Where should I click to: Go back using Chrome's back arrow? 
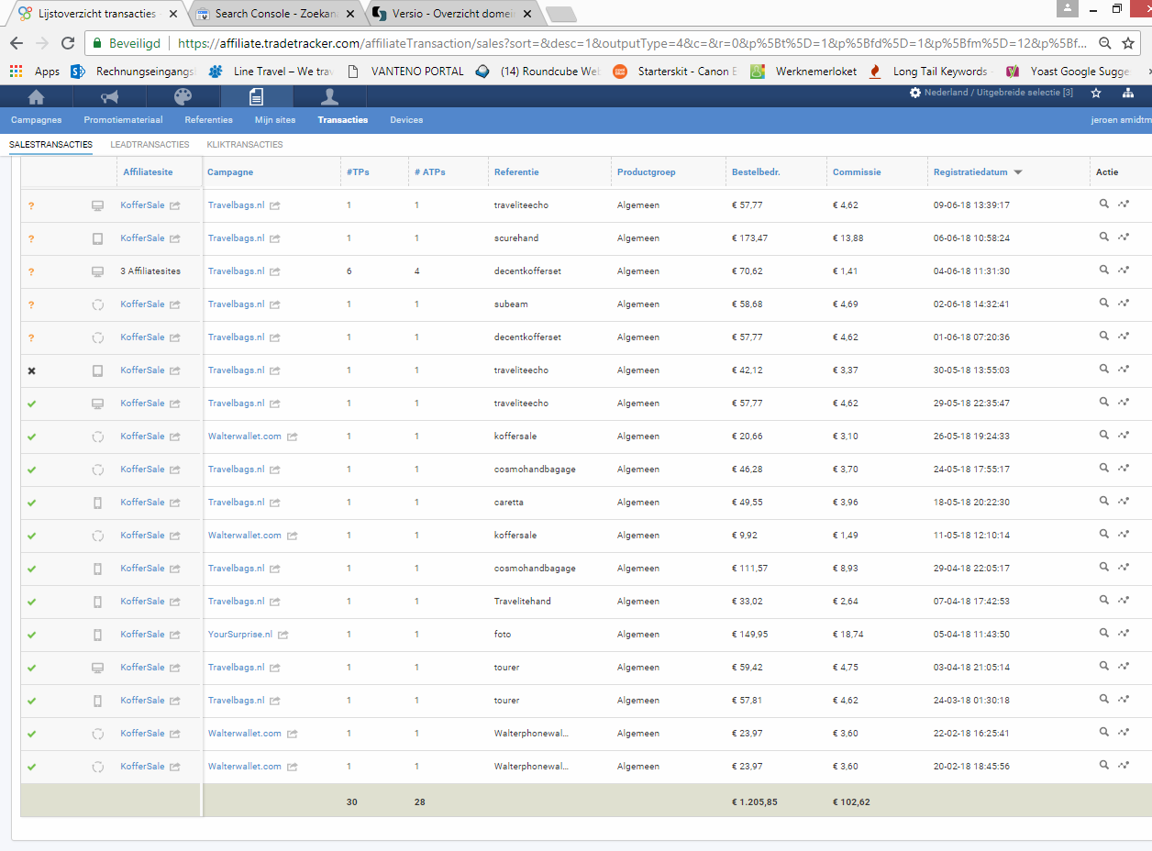pos(17,43)
